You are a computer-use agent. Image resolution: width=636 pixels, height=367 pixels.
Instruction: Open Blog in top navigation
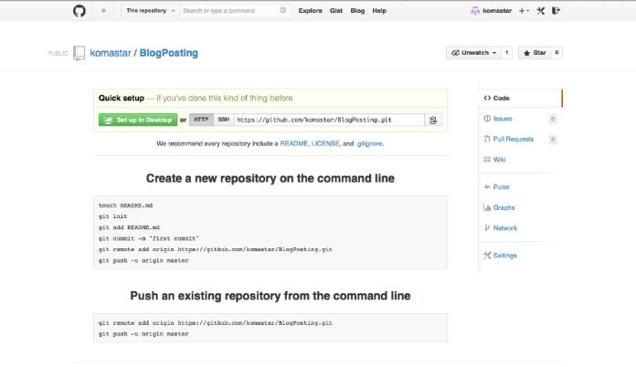click(357, 11)
